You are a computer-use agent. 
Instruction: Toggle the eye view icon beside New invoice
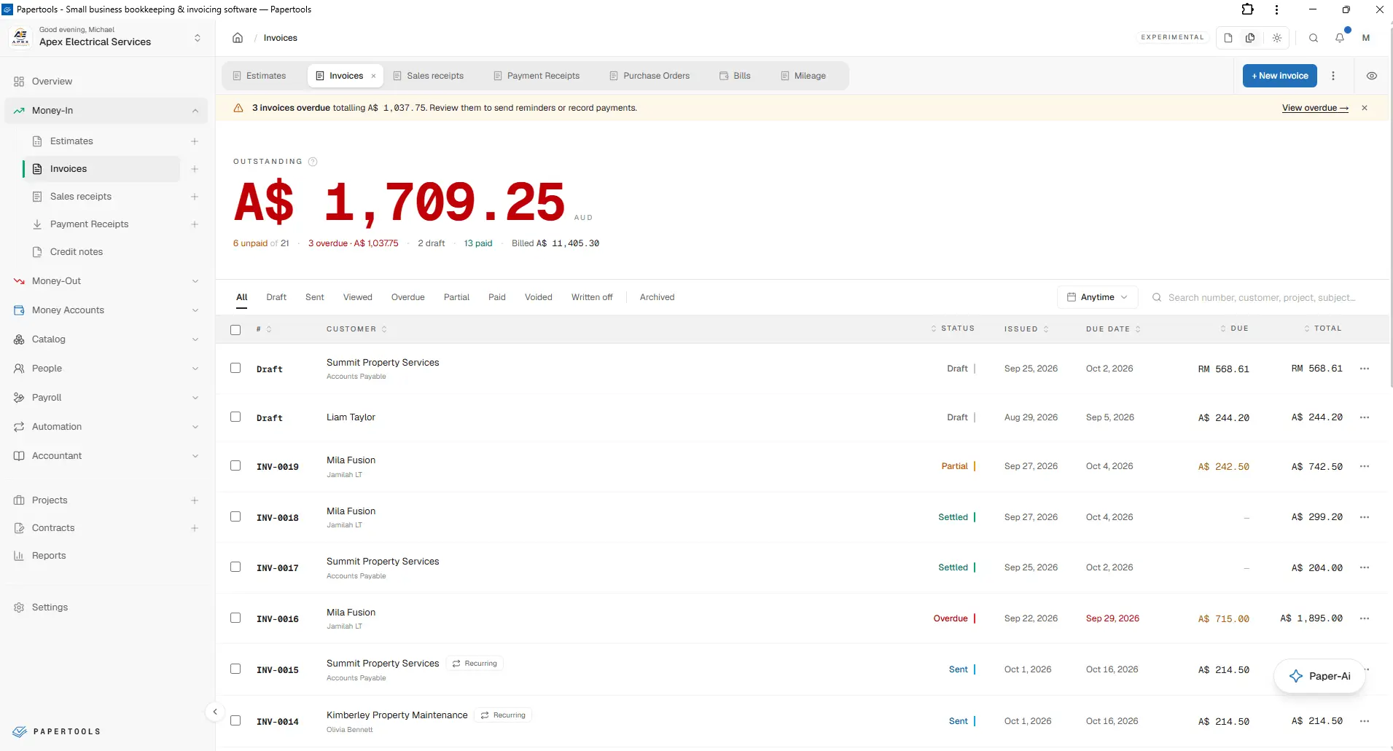coord(1372,76)
